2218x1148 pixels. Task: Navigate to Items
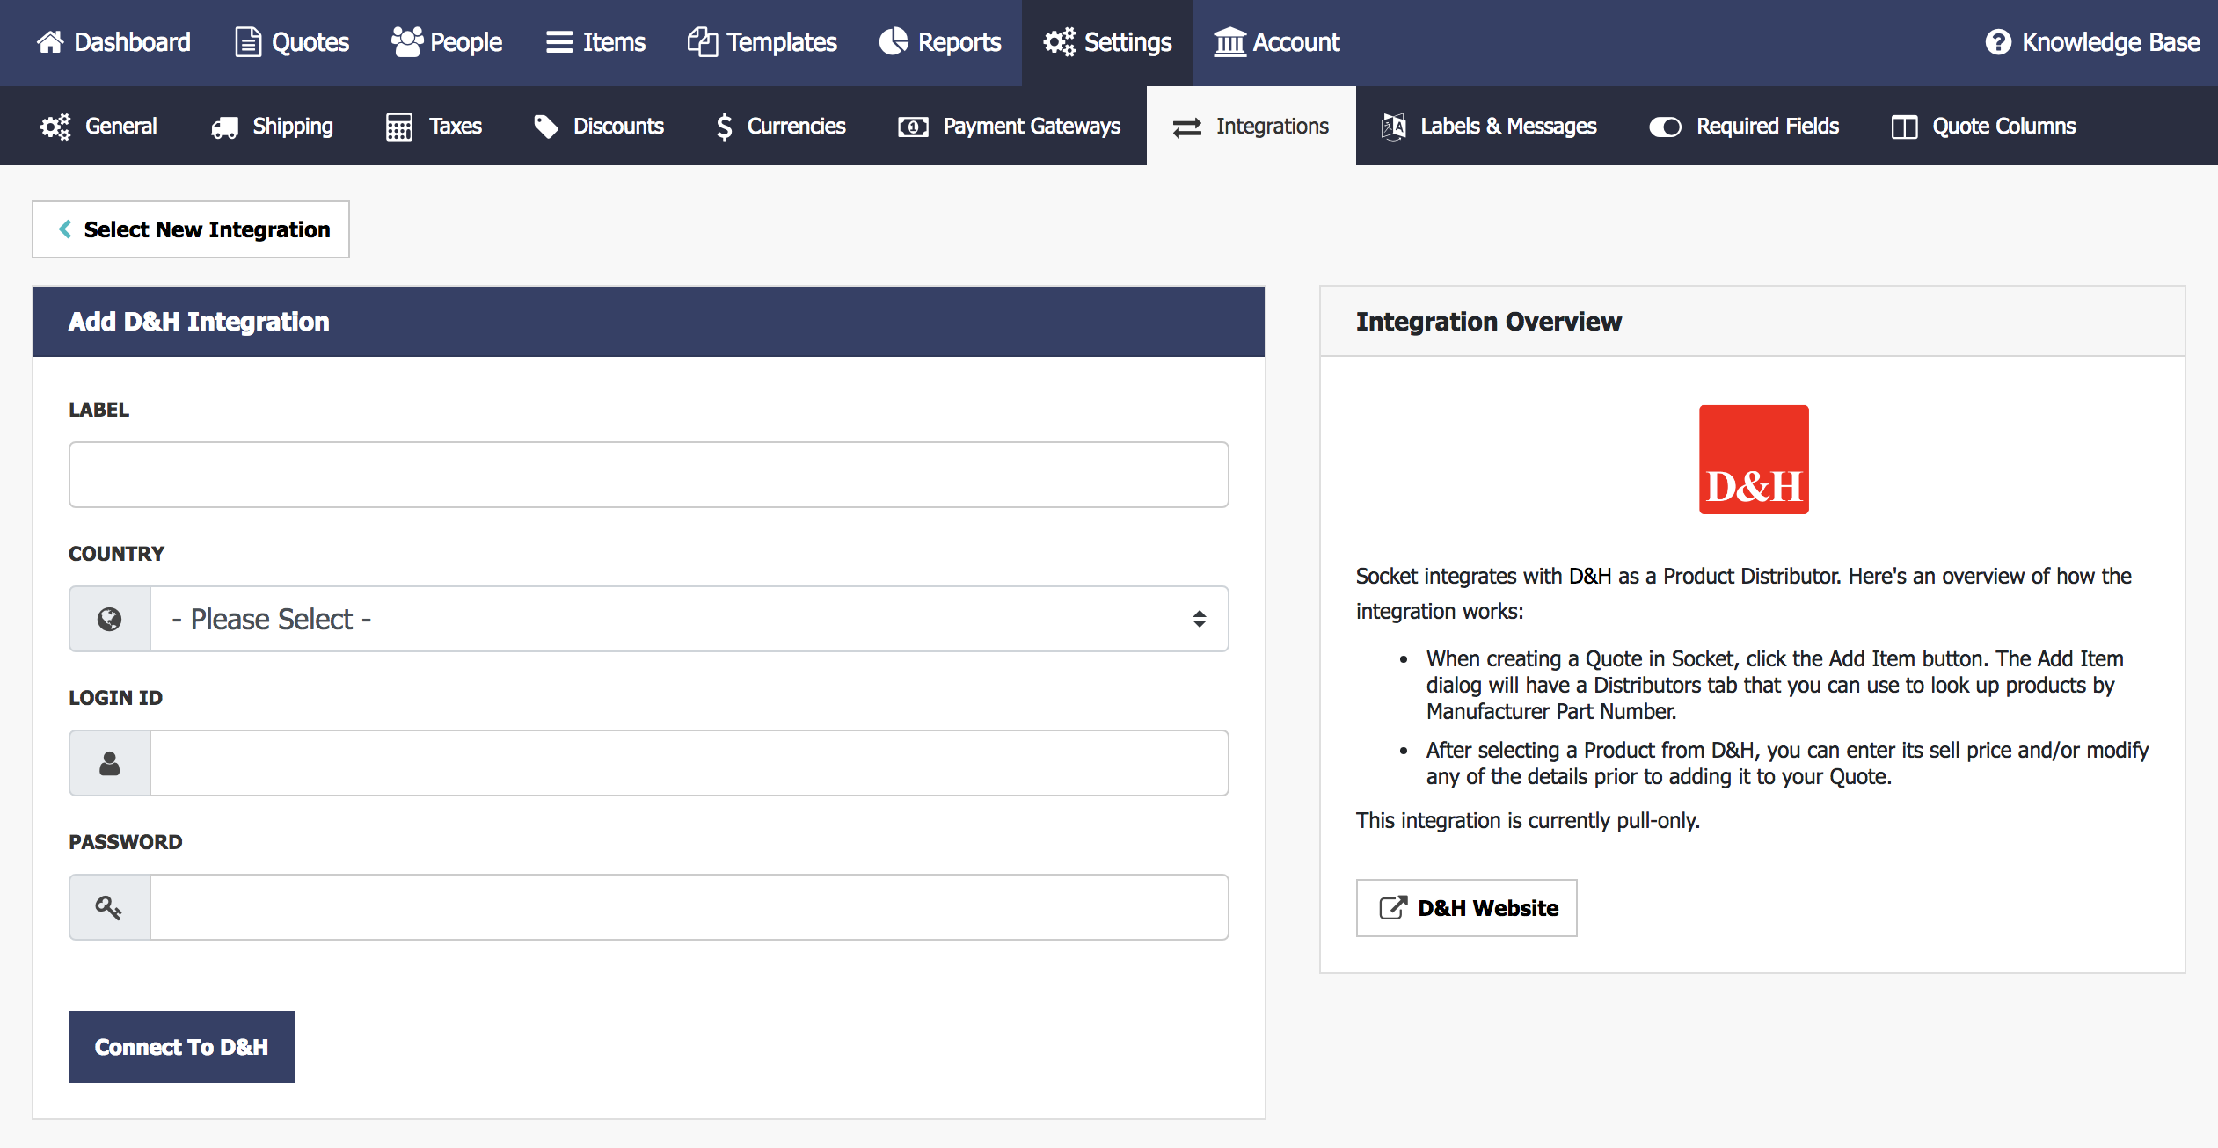[595, 42]
